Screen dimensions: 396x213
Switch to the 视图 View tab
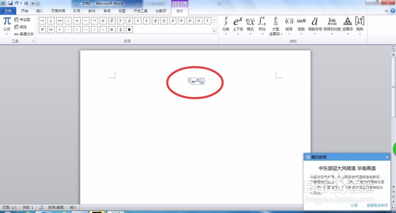(122, 11)
